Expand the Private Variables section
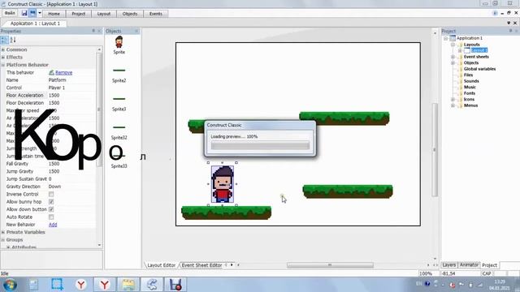Screen dimensions: 520x292 pyautogui.click(x=3, y=233)
